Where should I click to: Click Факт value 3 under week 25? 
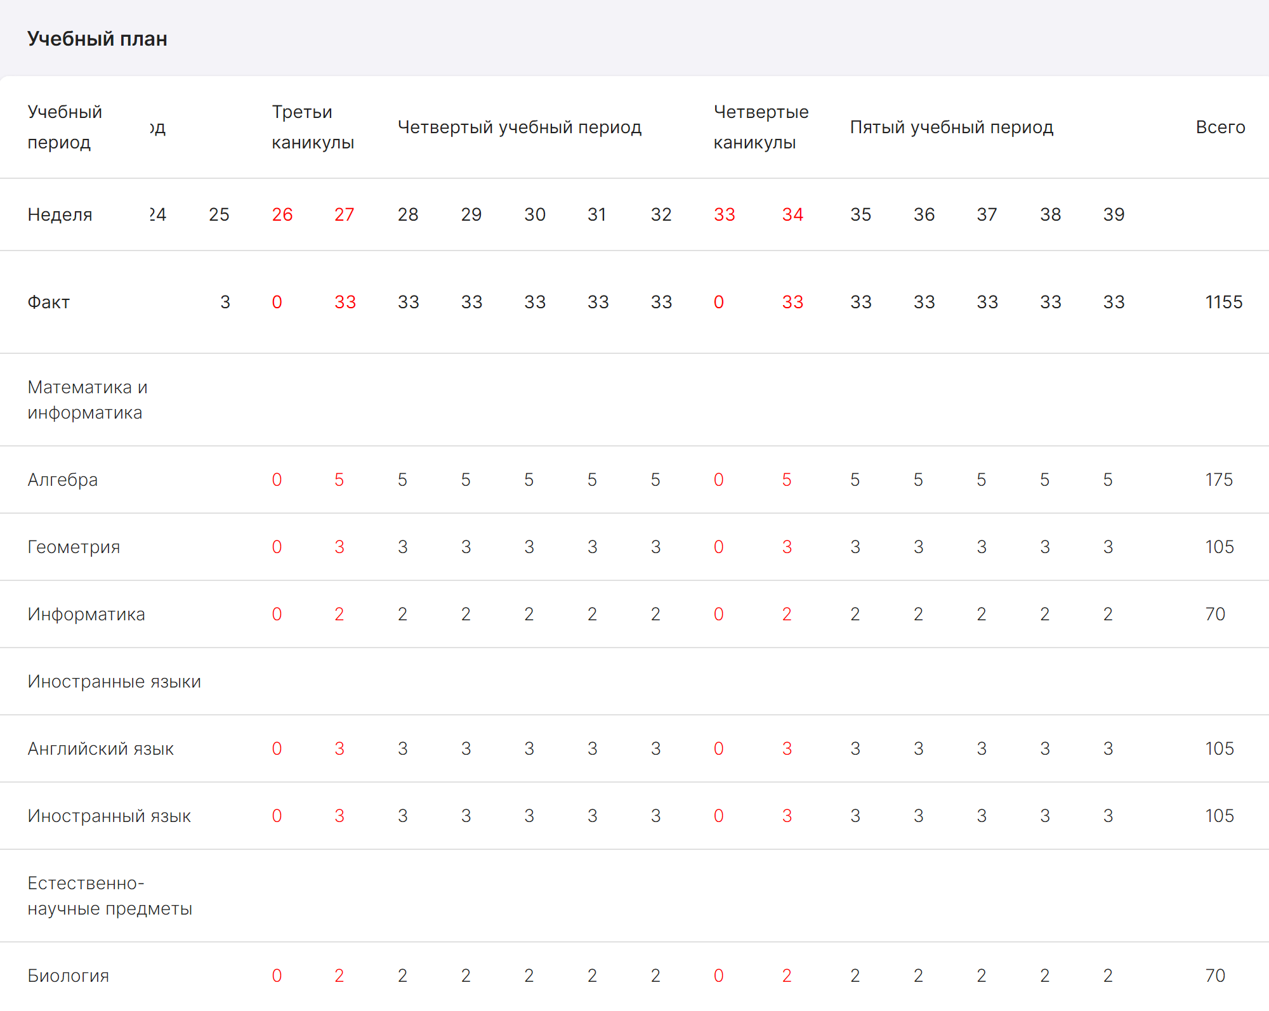point(225,302)
